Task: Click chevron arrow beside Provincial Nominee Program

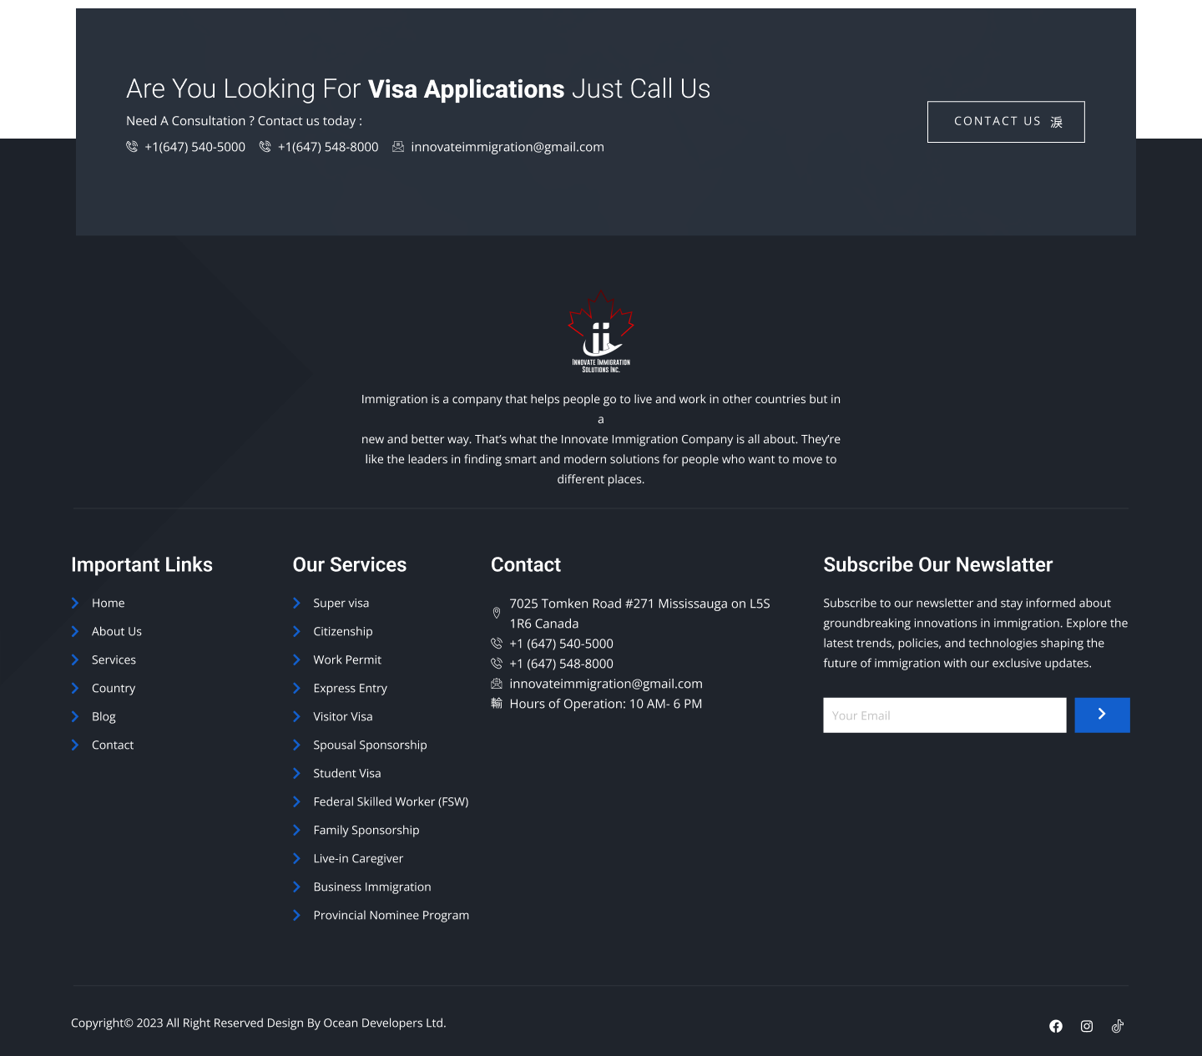Action: [296, 915]
